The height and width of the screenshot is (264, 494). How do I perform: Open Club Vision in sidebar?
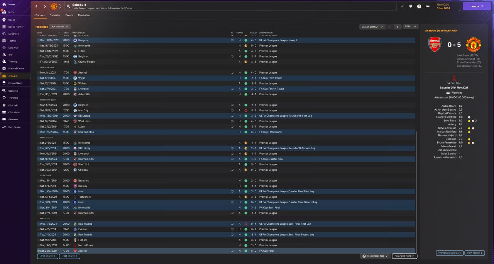tap(14, 112)
